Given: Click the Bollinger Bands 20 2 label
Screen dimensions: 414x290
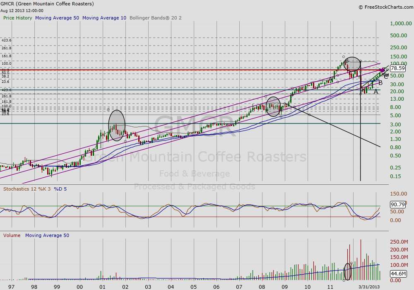Looking at the screenshot, I should (x=155, y=18).
